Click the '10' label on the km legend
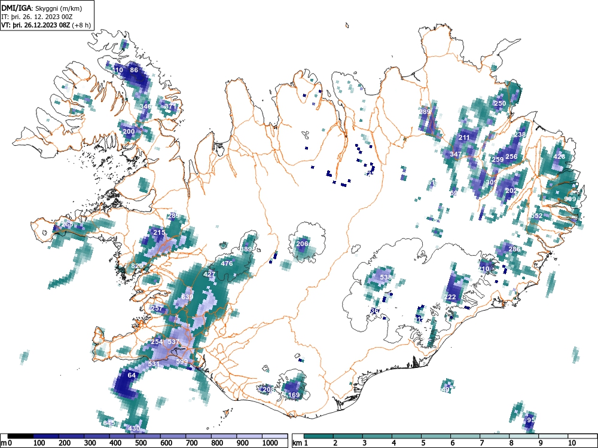 (571, 443)
